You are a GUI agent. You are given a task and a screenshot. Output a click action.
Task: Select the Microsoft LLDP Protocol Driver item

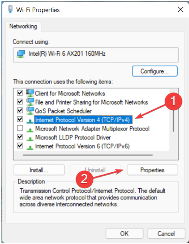[x=73, y=137]
